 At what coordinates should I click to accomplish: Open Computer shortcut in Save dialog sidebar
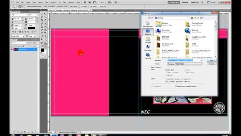[x=148, y=48]
